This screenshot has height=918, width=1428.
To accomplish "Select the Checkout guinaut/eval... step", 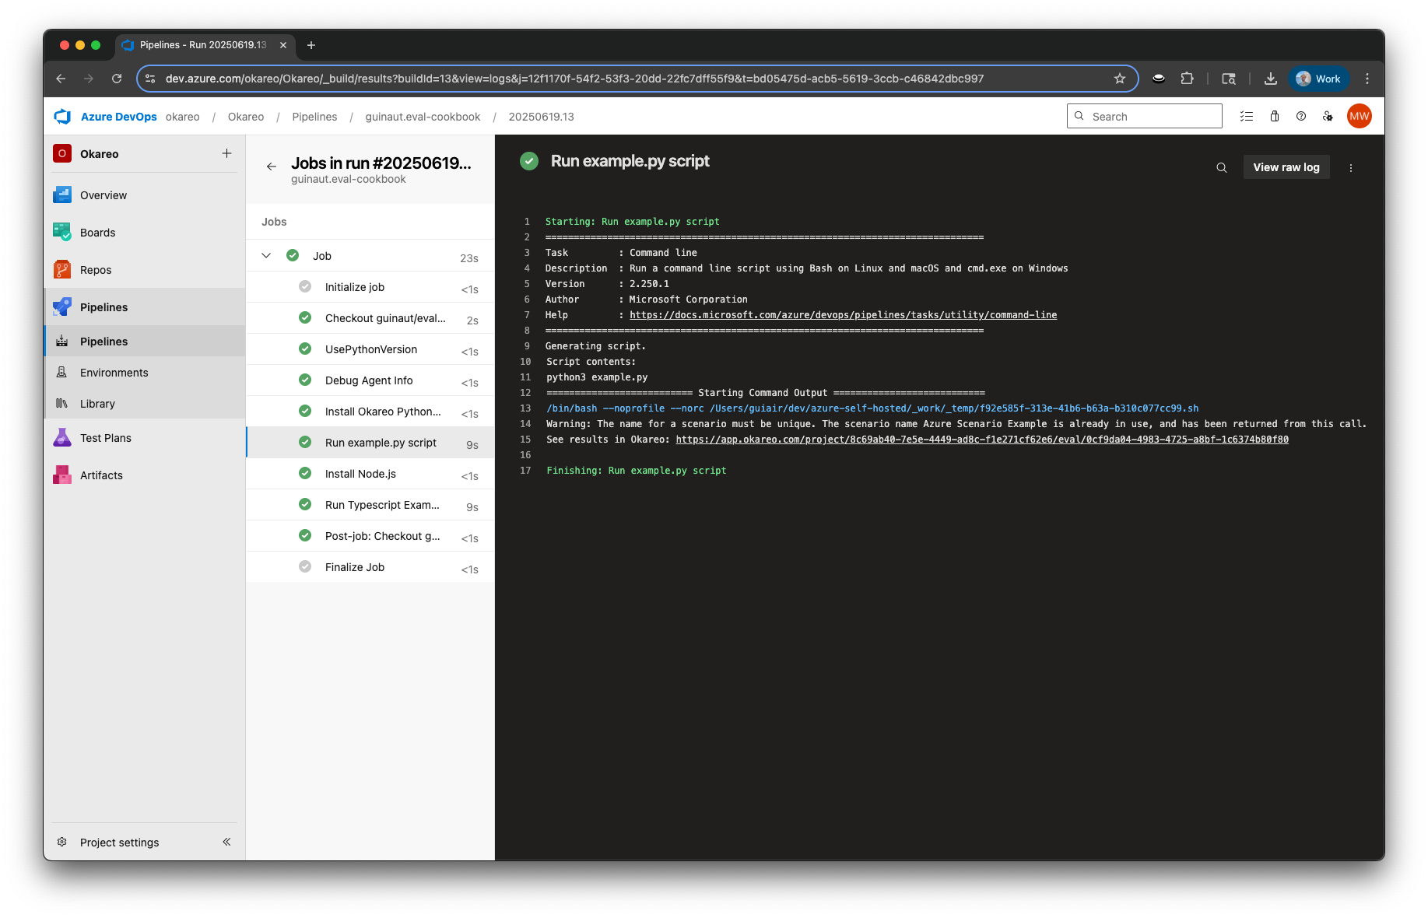I will (370, 318).
